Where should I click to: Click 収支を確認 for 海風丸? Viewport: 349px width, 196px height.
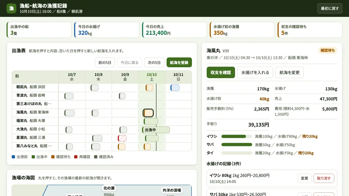click(x=221, y=72)
